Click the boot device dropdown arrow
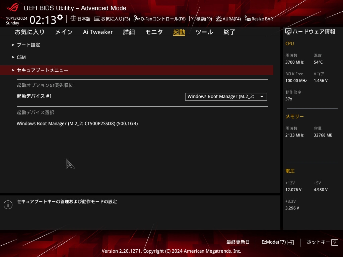 [262, 97]
